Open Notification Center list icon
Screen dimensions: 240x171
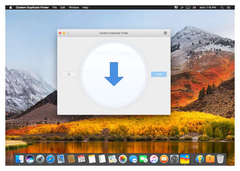(228, 7)
